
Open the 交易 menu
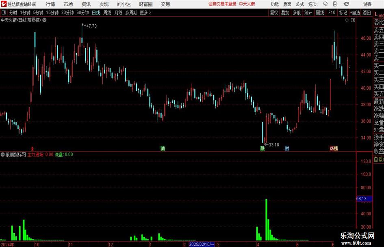(x=165, y=4)
